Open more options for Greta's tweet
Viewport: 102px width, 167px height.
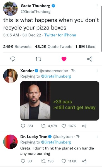pos(97,6)
